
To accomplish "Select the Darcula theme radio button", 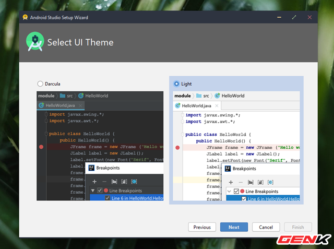I will point(40,84).
